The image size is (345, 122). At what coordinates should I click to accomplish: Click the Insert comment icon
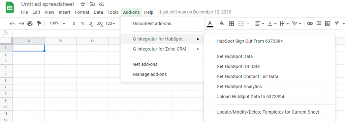coord(319,23)
